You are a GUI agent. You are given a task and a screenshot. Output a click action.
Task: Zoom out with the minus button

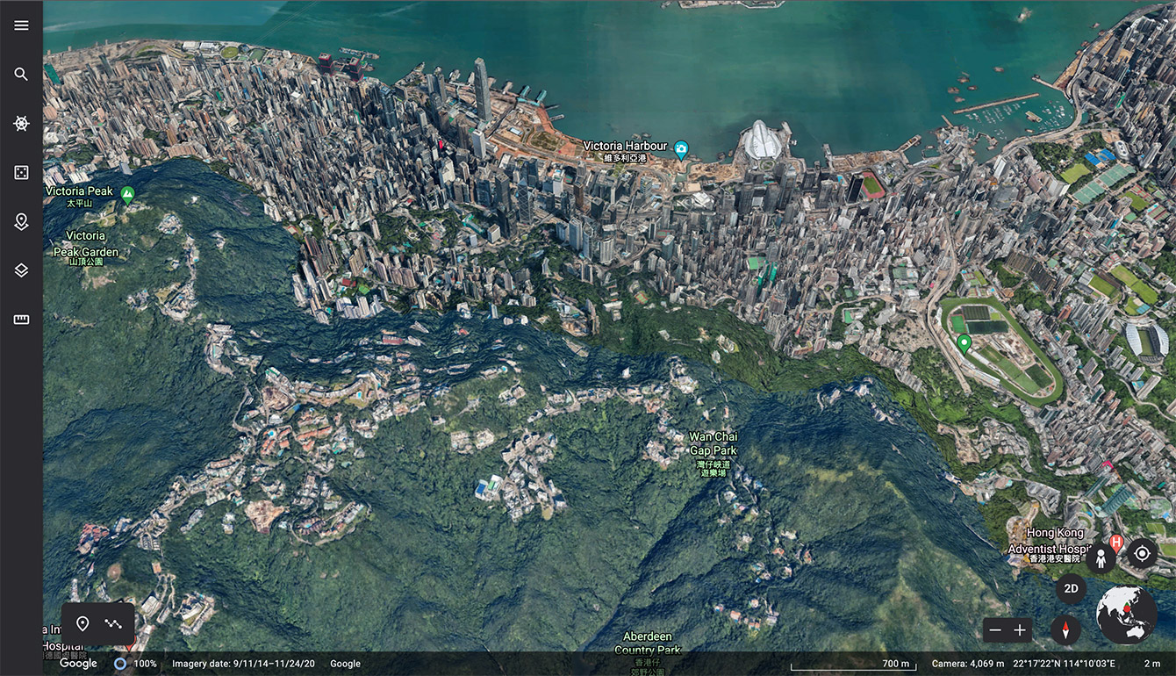click(994, 630)
